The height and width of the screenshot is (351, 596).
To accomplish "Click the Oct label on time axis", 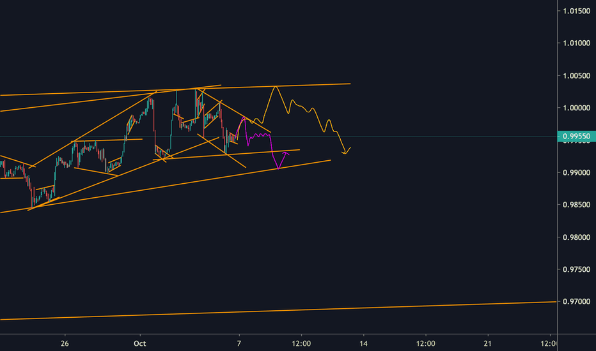I will coord(140,344).
